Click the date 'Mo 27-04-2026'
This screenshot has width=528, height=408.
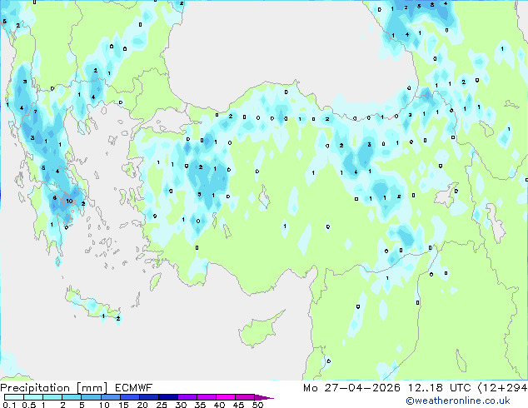click(x=351, y=388)
